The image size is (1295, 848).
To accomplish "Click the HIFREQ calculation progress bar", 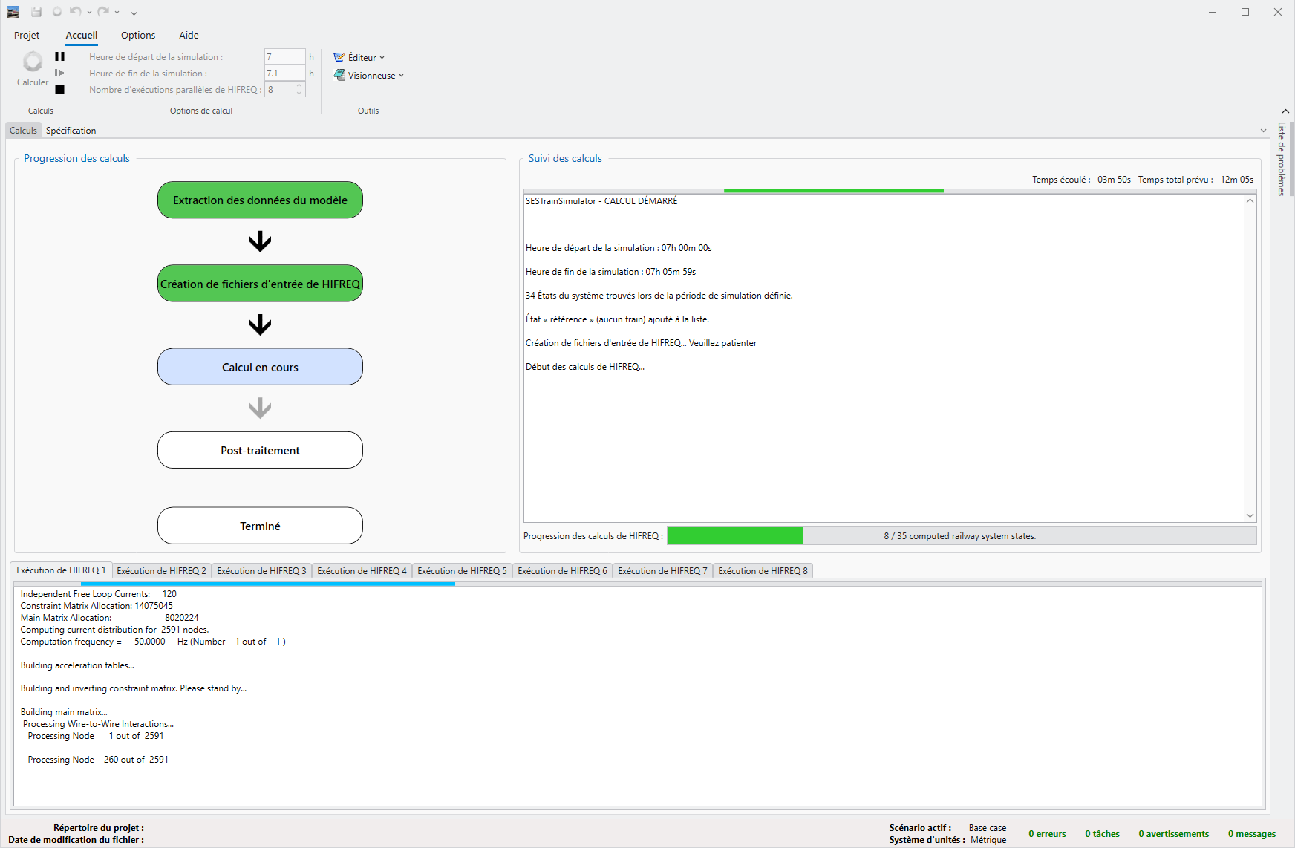I will (961, 535).
